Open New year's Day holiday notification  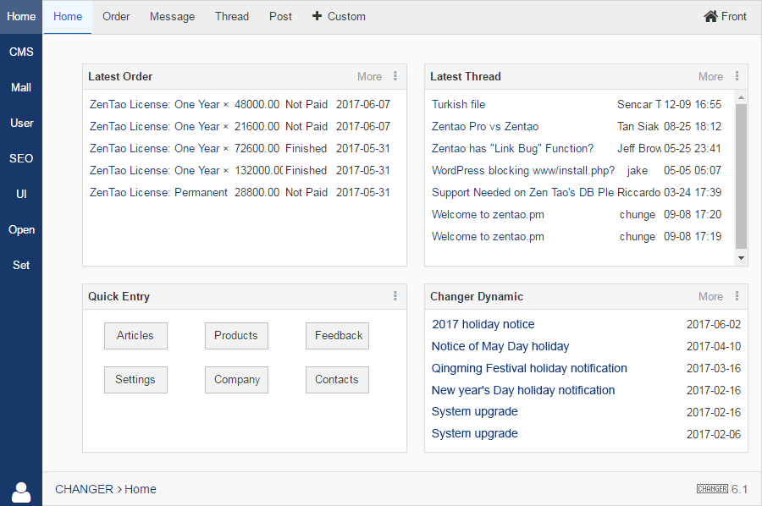[x=523, y=390]
